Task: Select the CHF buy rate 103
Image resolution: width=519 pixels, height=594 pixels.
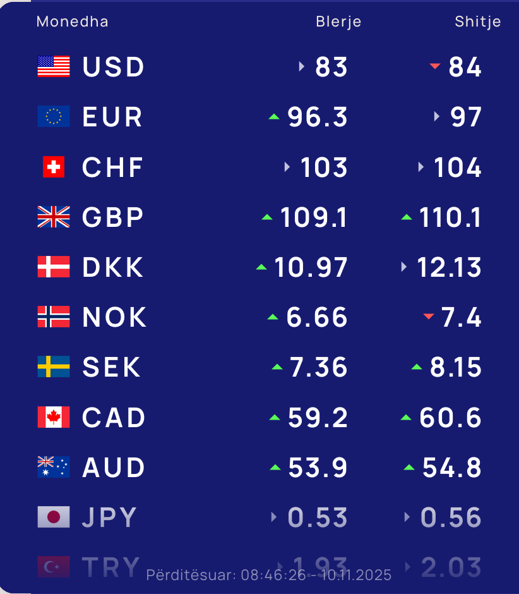Action: (x=324, y=167)
